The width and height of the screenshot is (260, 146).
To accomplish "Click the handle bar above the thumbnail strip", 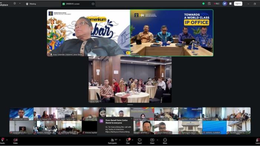I will 130,104.
